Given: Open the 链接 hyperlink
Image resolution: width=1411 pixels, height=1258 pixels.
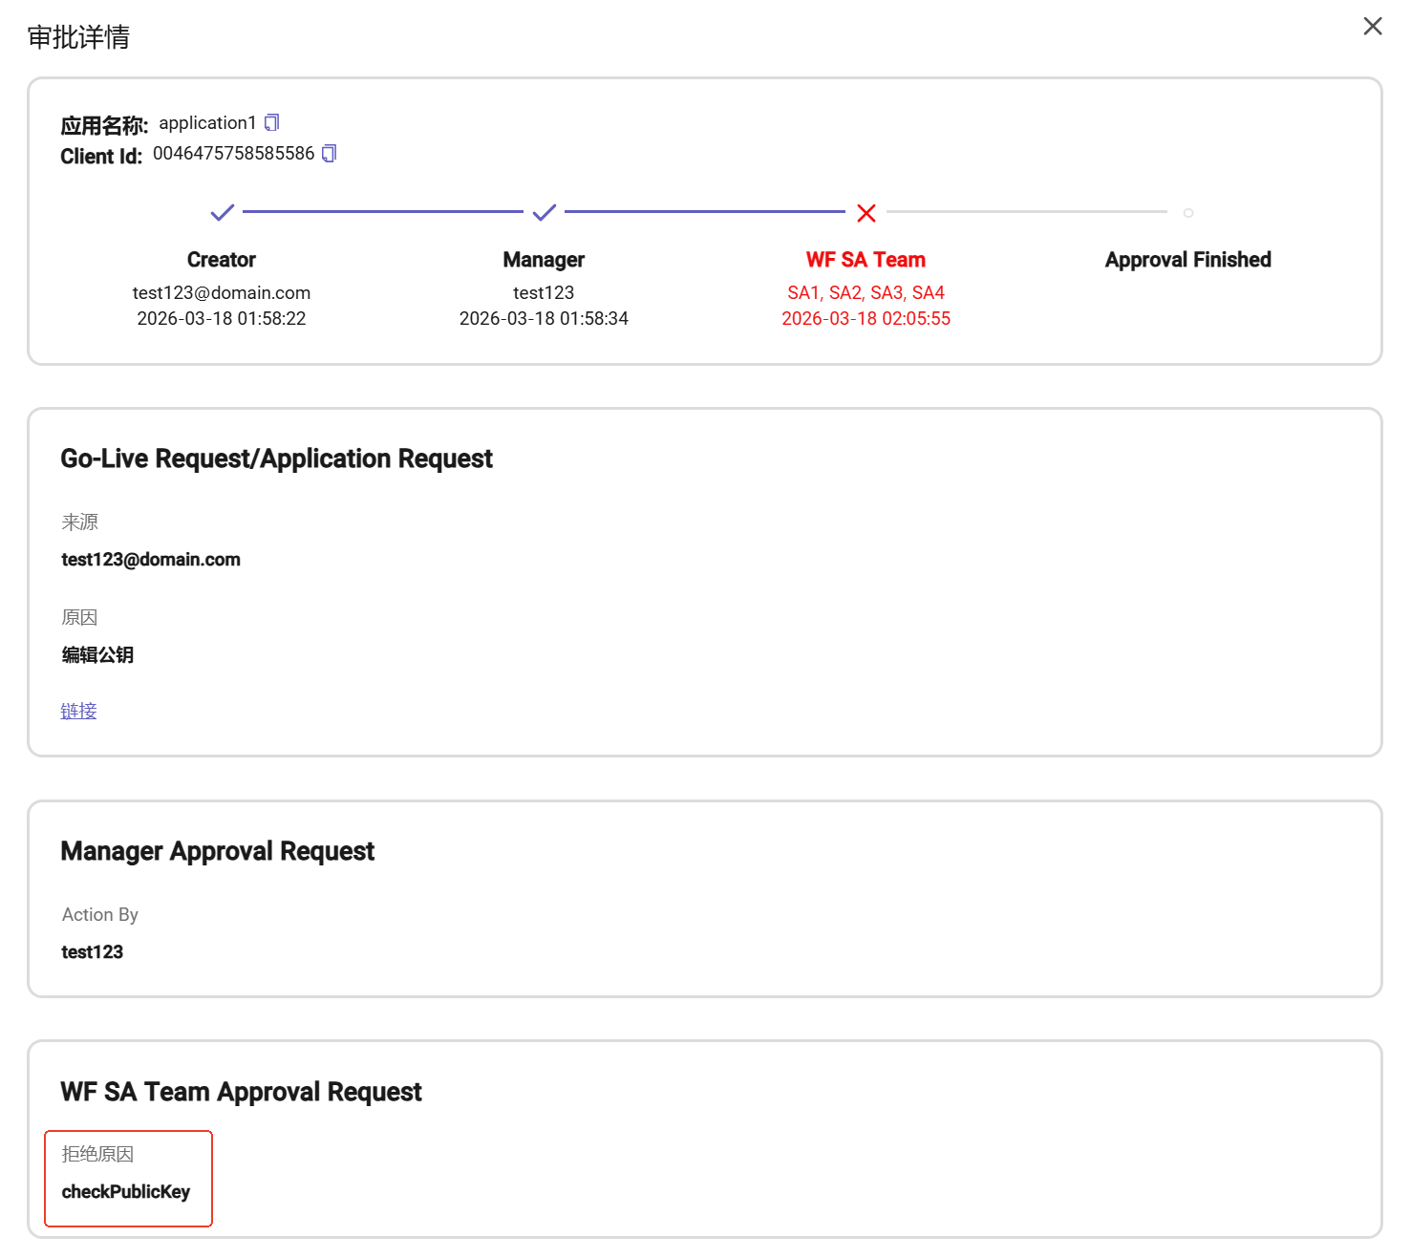Looking at the screenshot, I should click(x=78, y=711).
